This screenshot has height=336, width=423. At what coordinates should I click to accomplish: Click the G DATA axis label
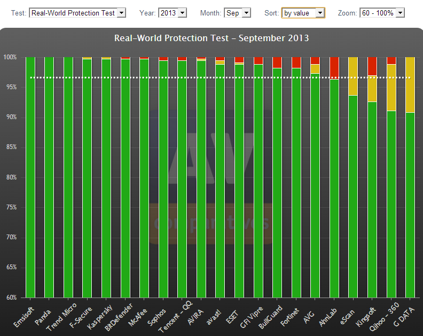coord(404,317)
